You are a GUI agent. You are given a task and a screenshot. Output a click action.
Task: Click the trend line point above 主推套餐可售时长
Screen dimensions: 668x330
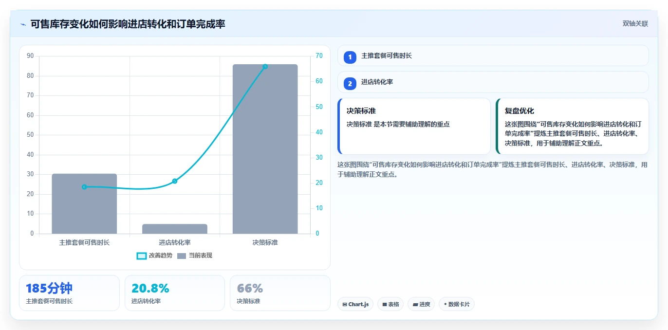[84, 187]
